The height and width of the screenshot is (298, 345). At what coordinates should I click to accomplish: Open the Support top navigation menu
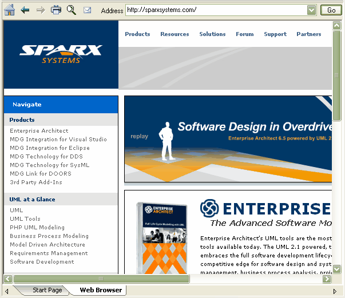pyautogui.click(x=275, y=34)
